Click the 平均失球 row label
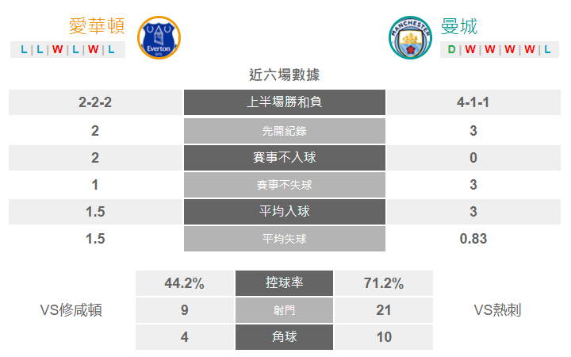Image resolution: width=571 pixels, height=357 pixels. point(285,239)
